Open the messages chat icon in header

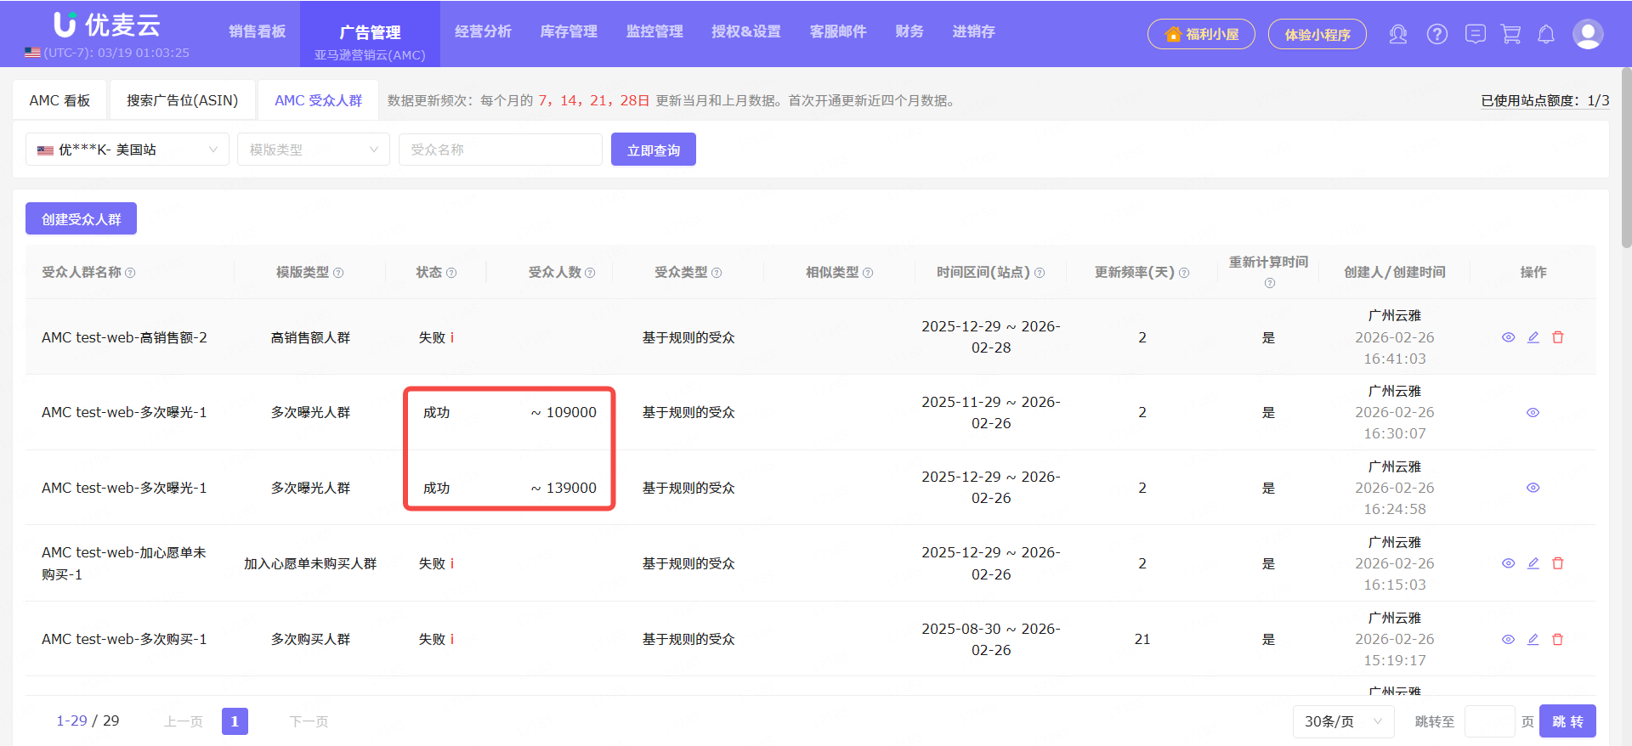coord(1476,34)
